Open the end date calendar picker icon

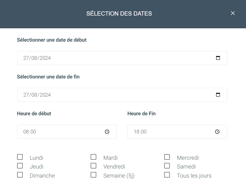tap(218, 95)
